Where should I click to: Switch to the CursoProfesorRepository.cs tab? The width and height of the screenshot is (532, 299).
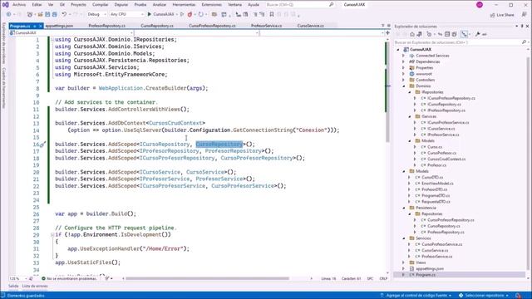coord(212,26)
